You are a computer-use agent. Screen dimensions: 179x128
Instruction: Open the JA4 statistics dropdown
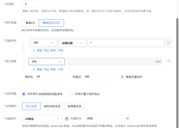[47, 62]
